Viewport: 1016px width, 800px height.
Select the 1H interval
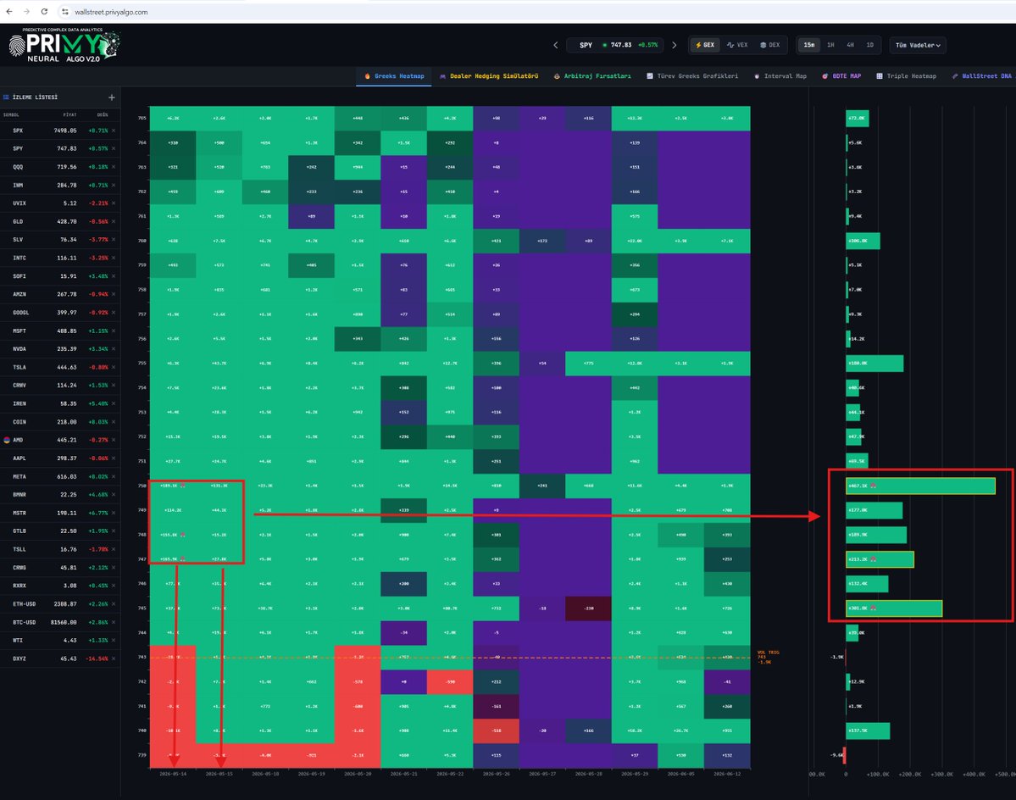tap(830, 46)
